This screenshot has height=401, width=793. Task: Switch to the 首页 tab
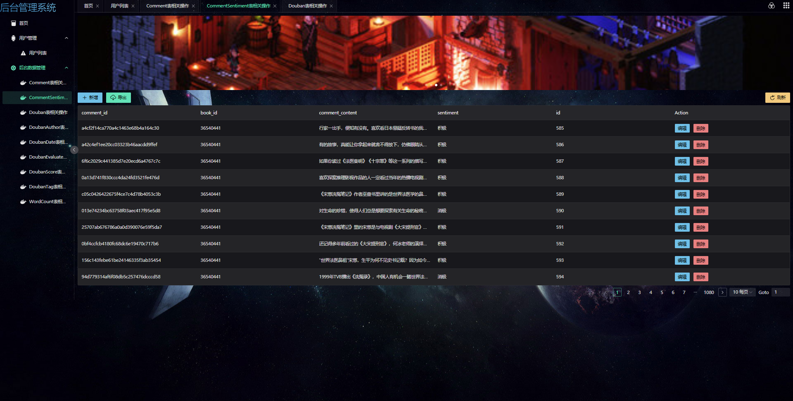[88, 6]
